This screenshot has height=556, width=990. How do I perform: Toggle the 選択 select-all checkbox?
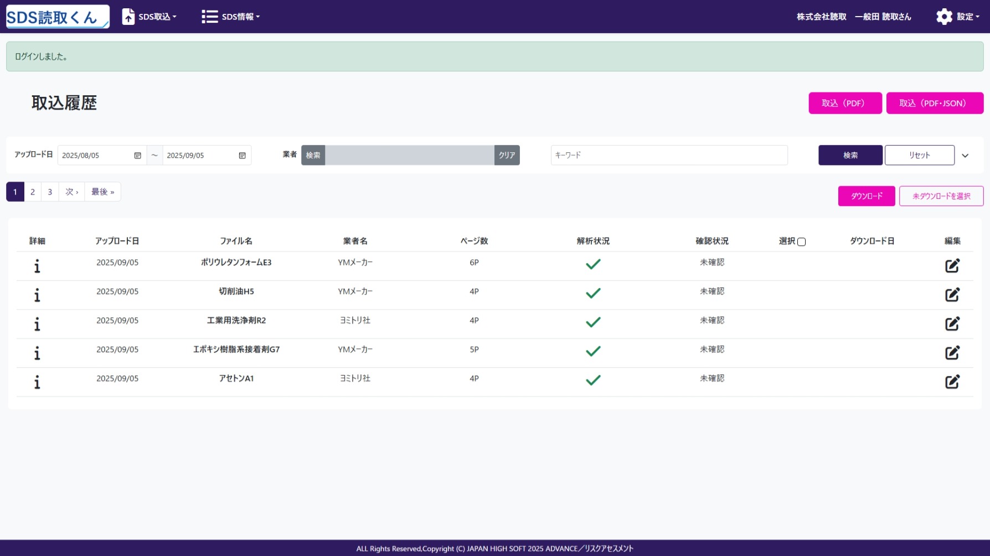[x=801, y=242]
